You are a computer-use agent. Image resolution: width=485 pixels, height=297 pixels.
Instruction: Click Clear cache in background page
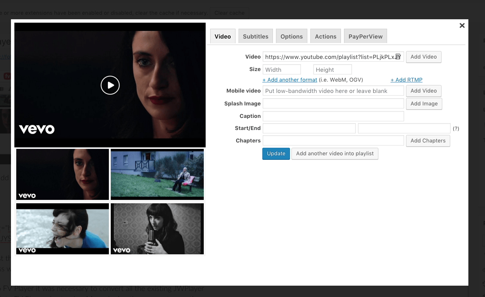[x=229, y=13]
